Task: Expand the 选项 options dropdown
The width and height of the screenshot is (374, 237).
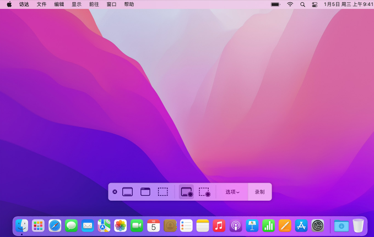Action: pos(232,192)
